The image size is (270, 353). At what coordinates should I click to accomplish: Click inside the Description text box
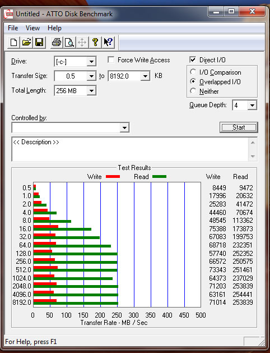[131, 149]
